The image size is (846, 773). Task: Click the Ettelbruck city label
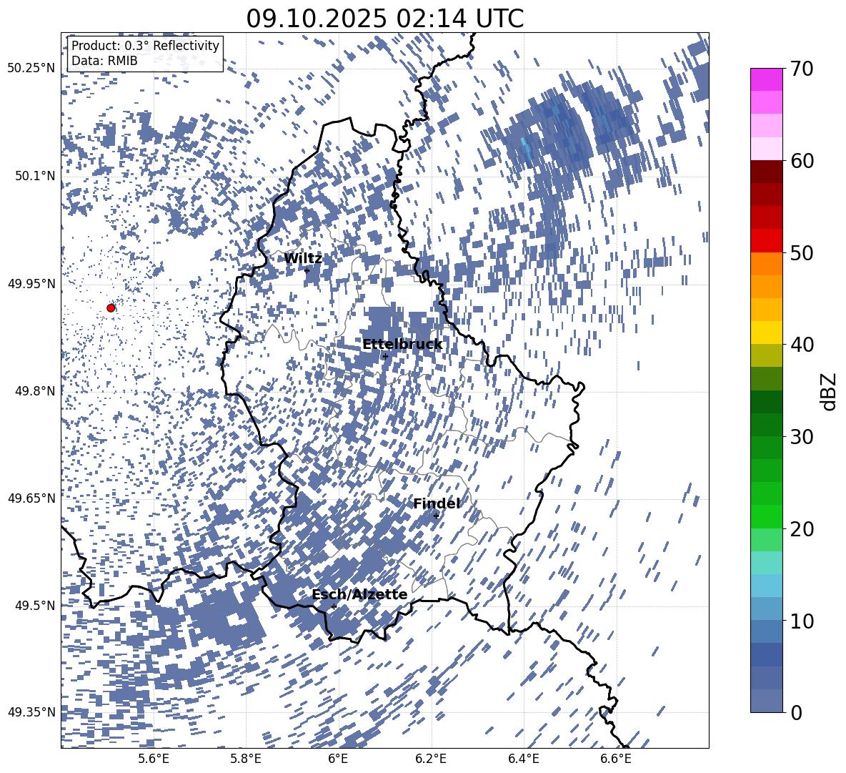[x=402, y=345]
